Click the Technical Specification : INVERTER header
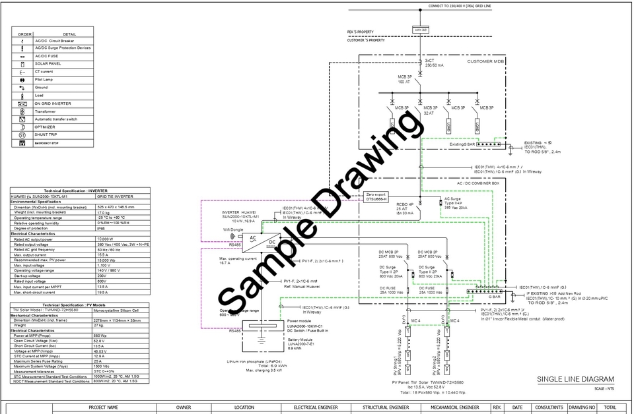This screenshot has height=414, width=634. coord(75,191)
